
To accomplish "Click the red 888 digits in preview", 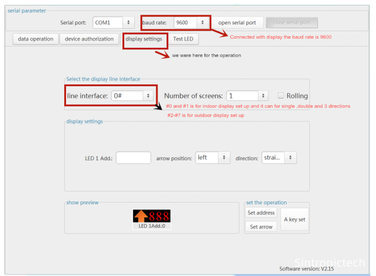I will tap(159, 216).
